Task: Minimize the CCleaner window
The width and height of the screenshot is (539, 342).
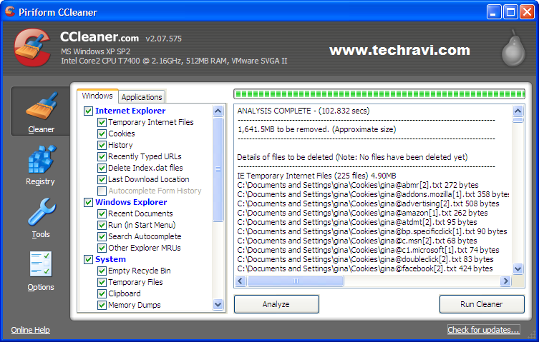Action: (494, 12)
